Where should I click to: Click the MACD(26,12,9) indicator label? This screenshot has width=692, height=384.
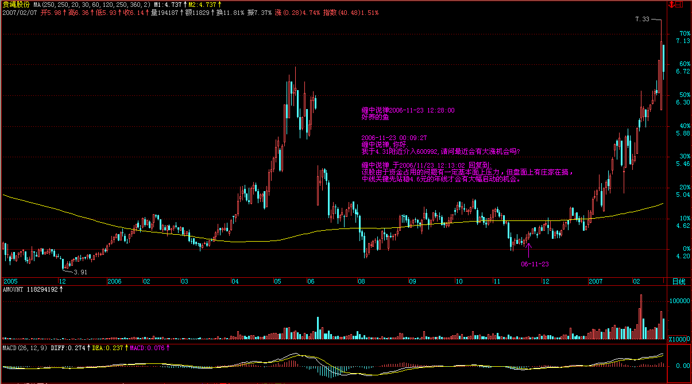[24, 348]
